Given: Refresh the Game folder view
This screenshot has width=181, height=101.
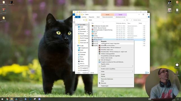Looking at the screenshot, I should pyautogui.click(x=127, y=20).
